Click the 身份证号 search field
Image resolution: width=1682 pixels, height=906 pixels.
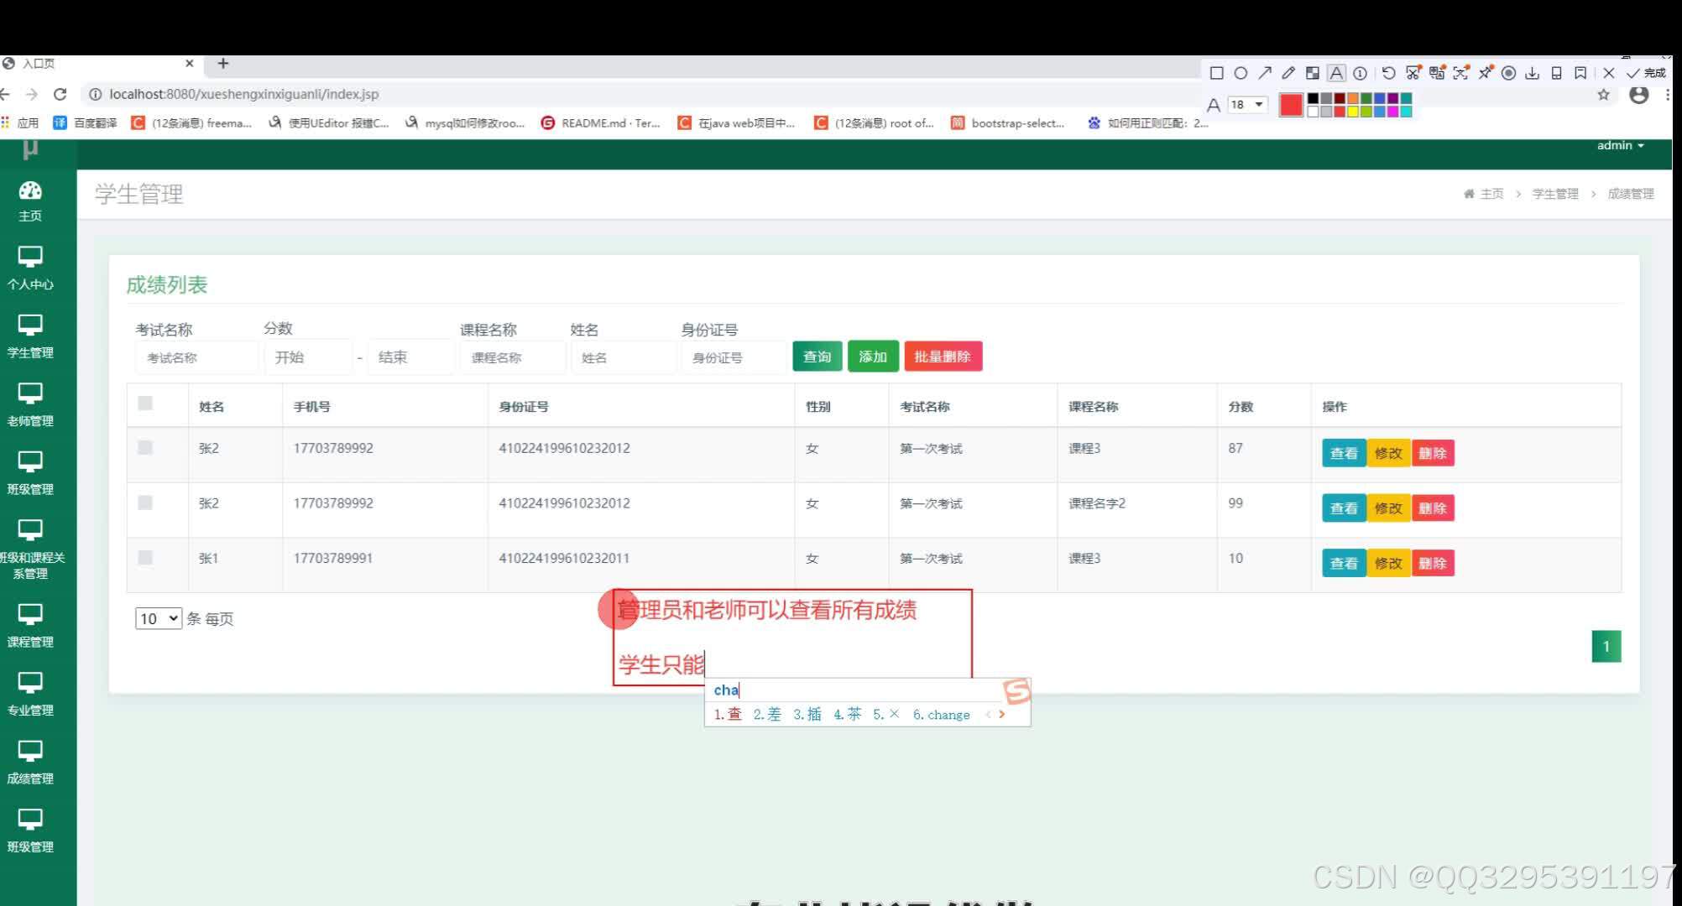[733, 357]
